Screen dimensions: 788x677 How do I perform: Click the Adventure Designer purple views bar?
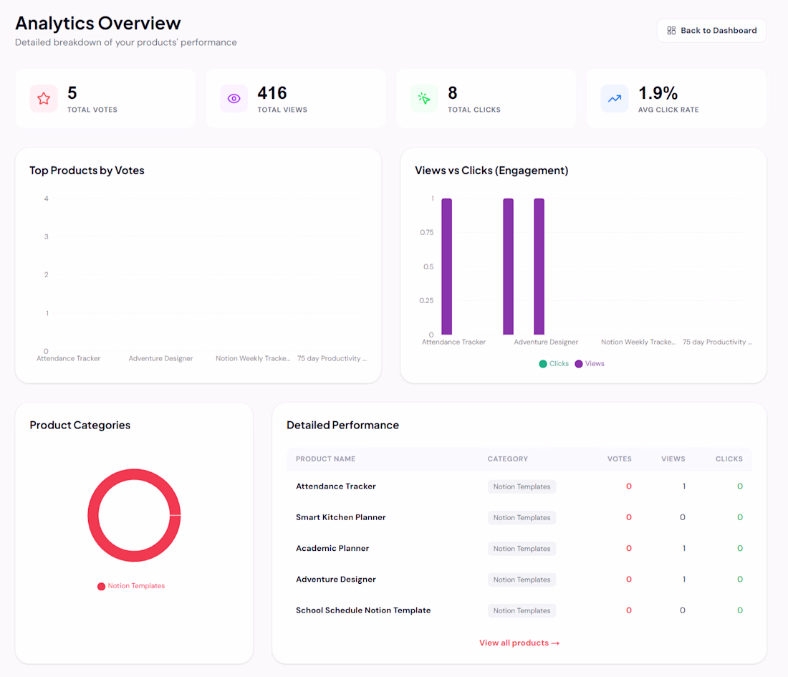[539, 267]
